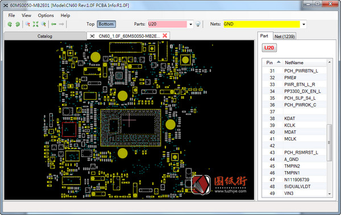Select pin 44 A_GND row

[294, 159]
